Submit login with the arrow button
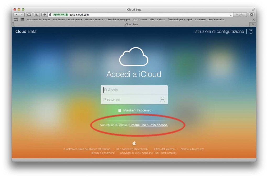The width and height of the screenshot is (268, 178). tap(162, 100)
